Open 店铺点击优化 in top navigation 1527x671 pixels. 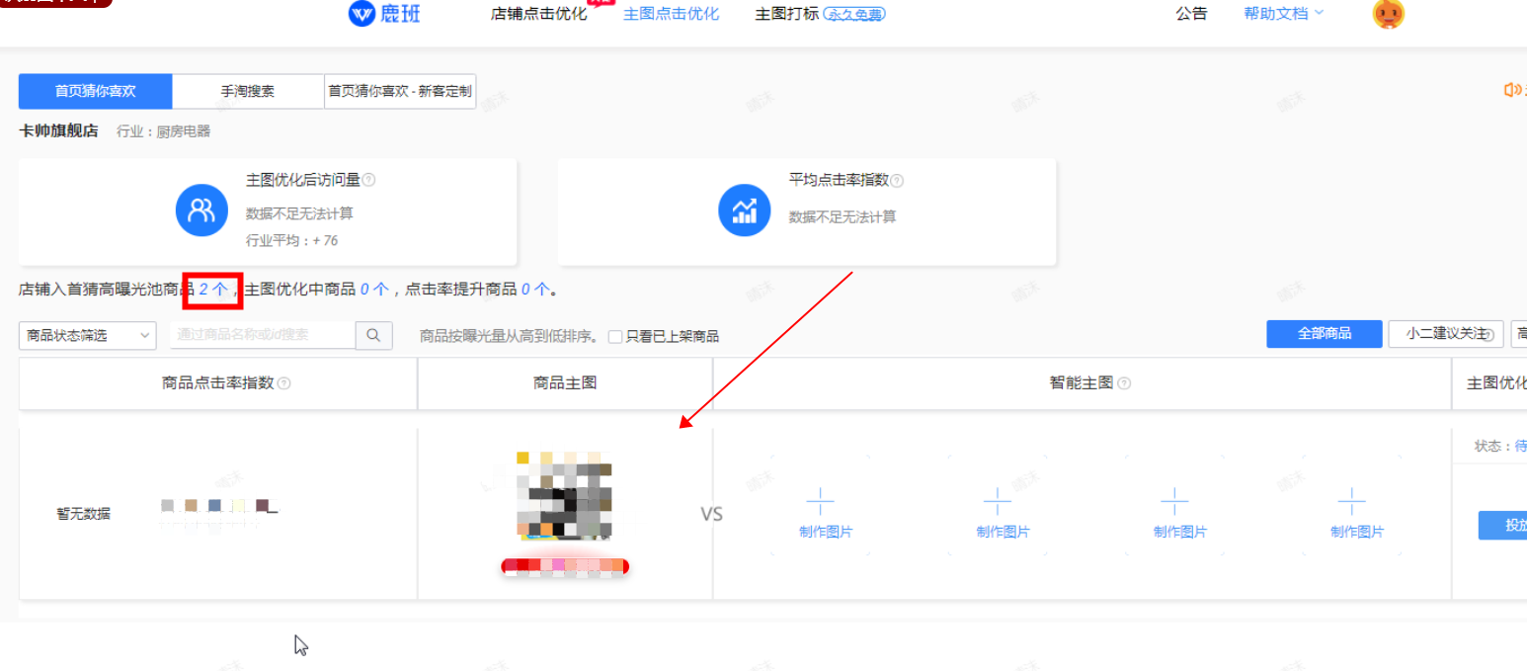coord(538,14)
